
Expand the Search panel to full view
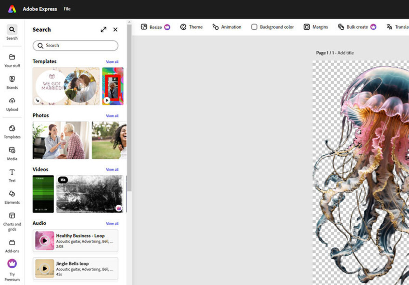click(103, 30)
